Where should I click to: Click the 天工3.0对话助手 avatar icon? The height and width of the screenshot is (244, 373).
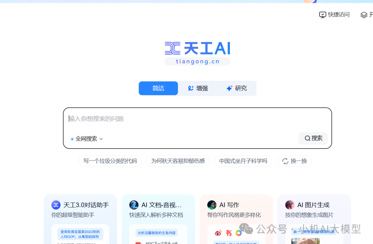[x=56, y=205]
